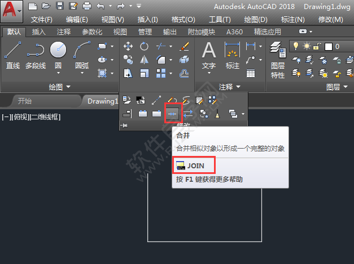Screen dimensions: 354x264
Task: Click the Layer Off icon
Action: pyautogui.click(x=296, y=60)
